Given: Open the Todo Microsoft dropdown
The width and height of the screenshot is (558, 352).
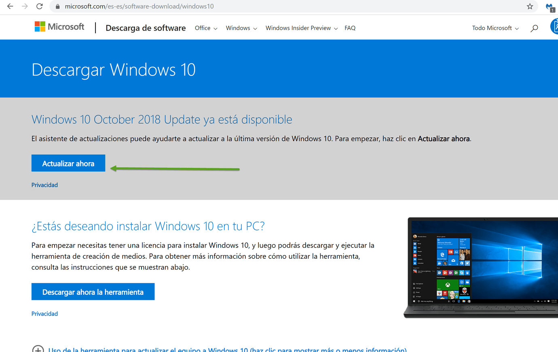Looking at the screenshot, I should tap(495, 28).
